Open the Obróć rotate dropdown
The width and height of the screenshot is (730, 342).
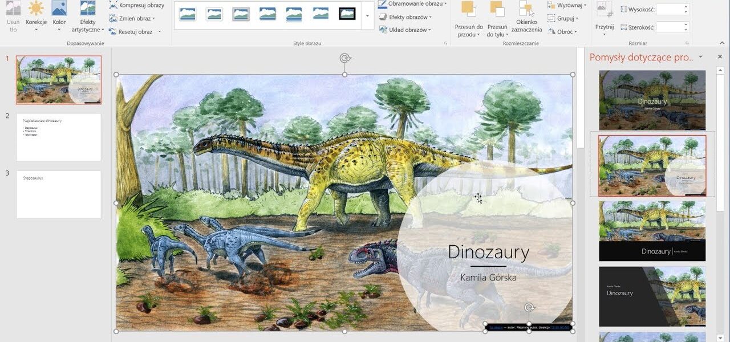(x=575, y=32)
